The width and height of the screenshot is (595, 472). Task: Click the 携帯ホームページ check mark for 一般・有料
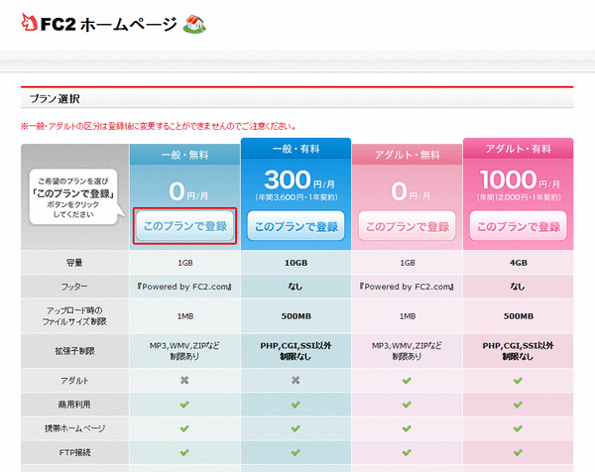[x=296, y=428]
